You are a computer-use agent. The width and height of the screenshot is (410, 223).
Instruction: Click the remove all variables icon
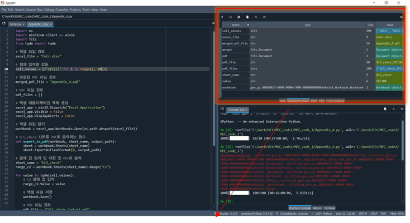point(247,17)
